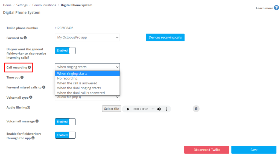
Task: Play the voicemail audio file
Action: pyautogui.click(x=128, y=109)
